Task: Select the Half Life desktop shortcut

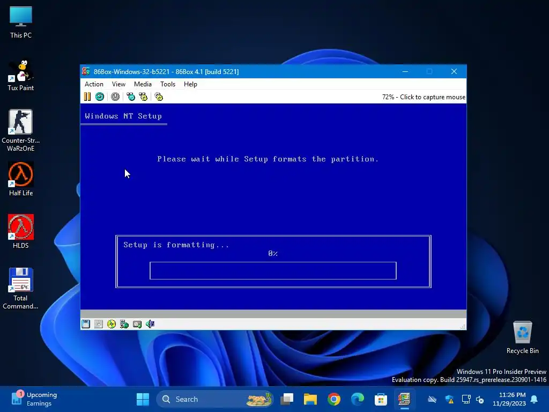Action: [21, 179]
